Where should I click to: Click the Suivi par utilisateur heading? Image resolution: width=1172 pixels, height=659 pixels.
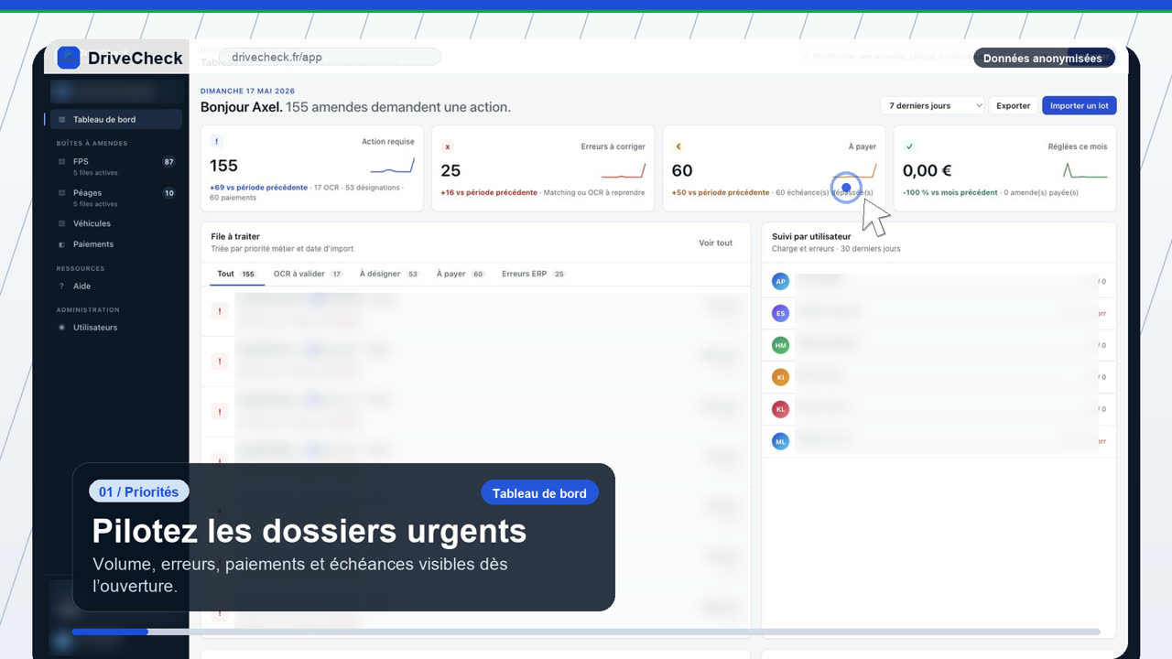[x=811, y=236]
